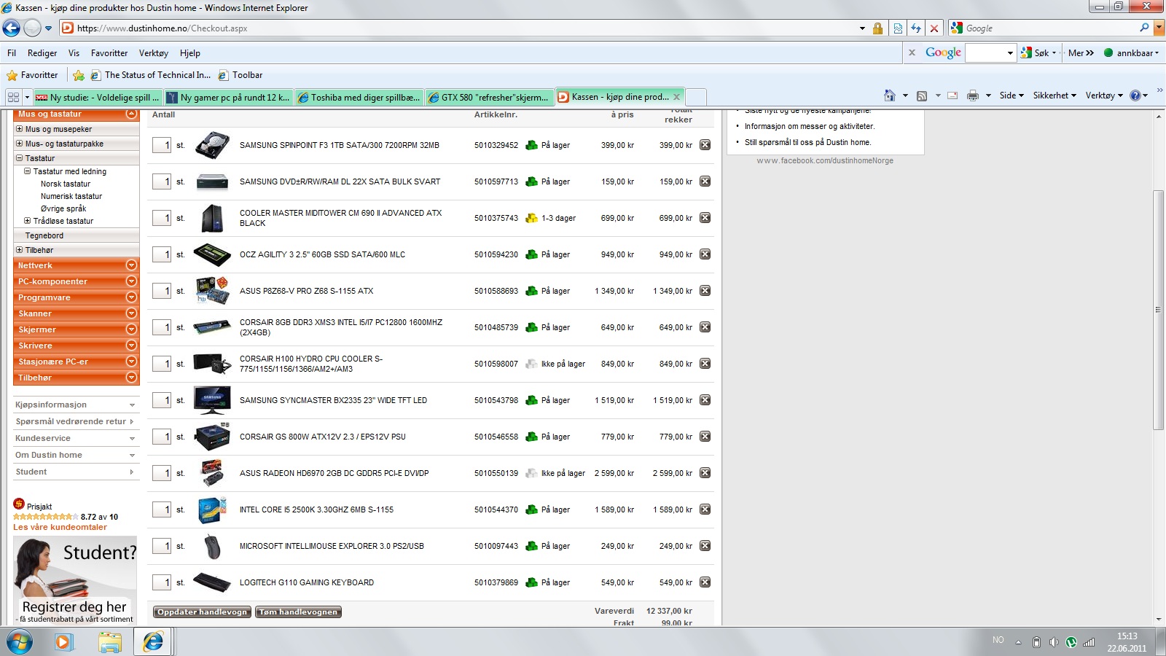Click the page vertical scrollbar thumb
Screen dimensions: 1166x656
pyautogui.click(x=1158, y=310)
